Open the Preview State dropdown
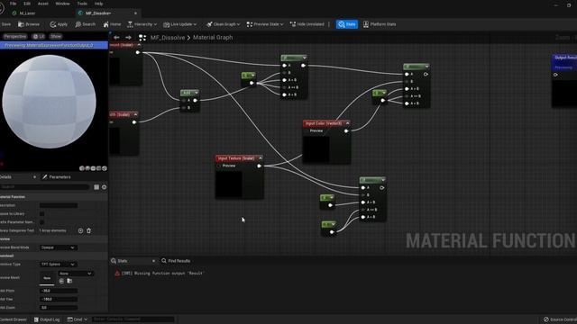This screenshot has width=577, height=324. pyautogui.click(x=265, y=24)
